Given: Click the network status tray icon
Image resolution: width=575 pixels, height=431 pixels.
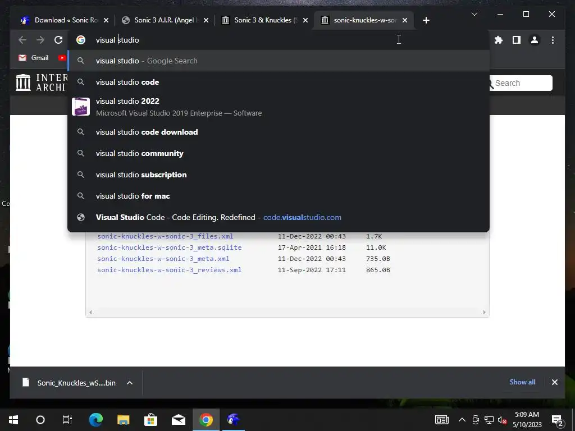Looking at the screenshot, I should (x=489, y=420).
